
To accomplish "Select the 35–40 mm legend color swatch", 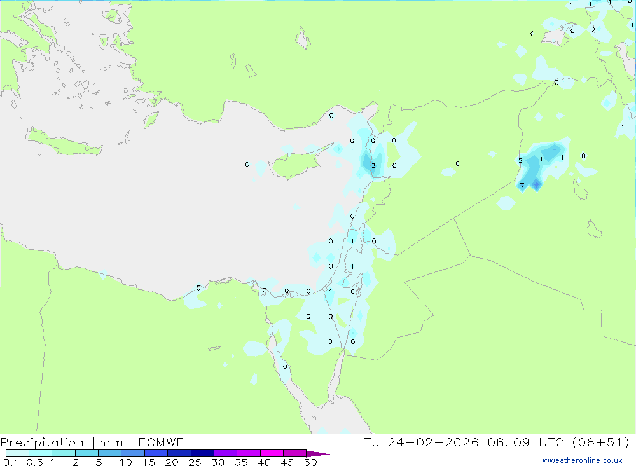I will click(248, 453).
